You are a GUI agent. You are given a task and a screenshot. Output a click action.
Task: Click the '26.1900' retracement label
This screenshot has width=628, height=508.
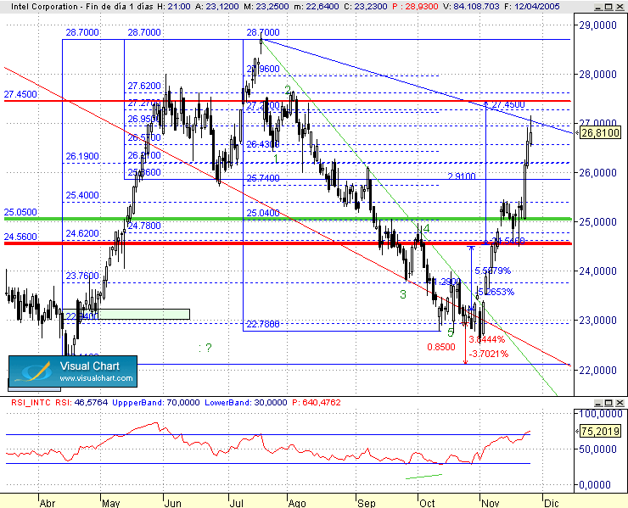pyautogui.click(x=82, y=156)
